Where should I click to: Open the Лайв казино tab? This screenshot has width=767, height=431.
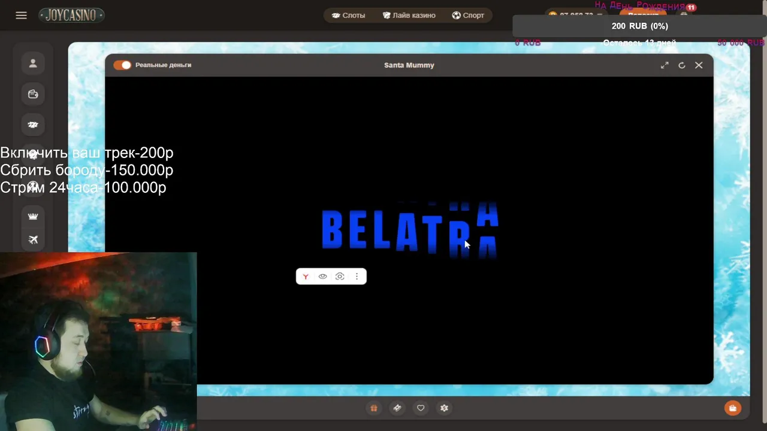pos(409,16)
